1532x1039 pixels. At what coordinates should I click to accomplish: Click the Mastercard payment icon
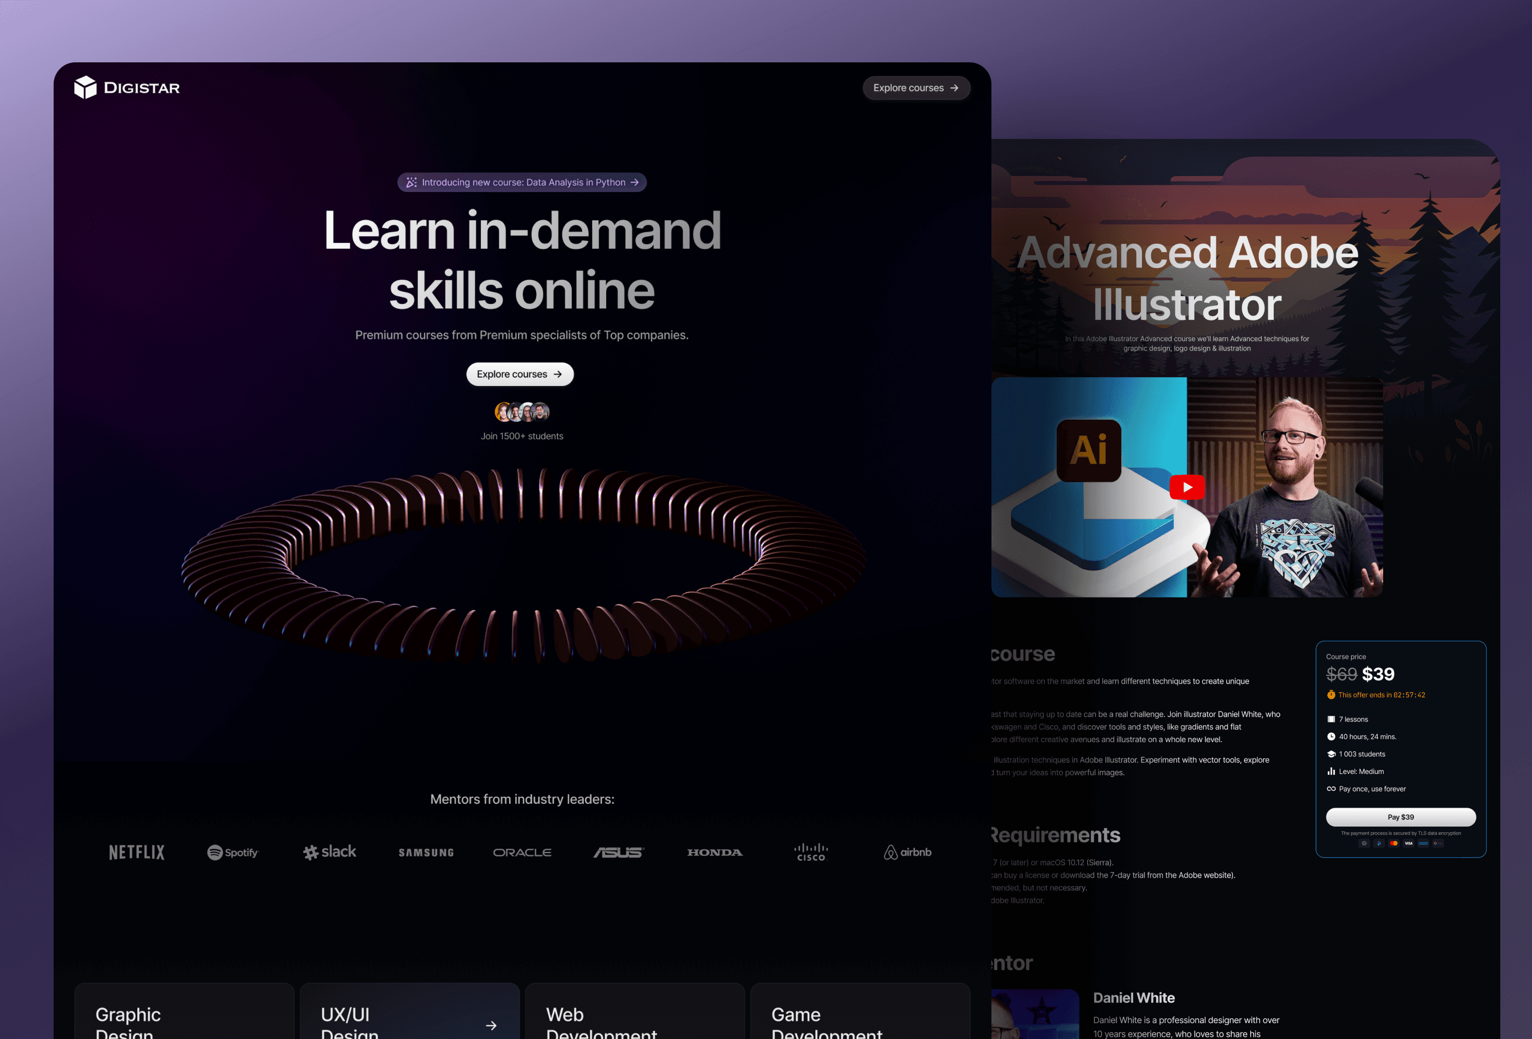(x=1394, y=843)
